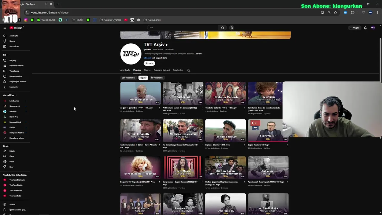Switch to the channel Ana Sayfa tab
The height and width of the screenshot is (215, 382).
point(125,70)
